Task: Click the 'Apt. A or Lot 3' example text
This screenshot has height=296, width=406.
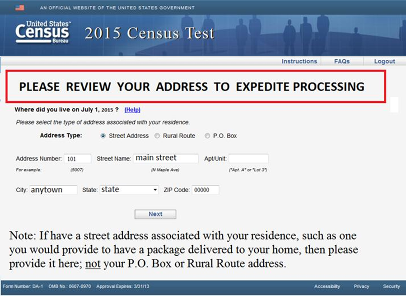Action: point(248,170)
